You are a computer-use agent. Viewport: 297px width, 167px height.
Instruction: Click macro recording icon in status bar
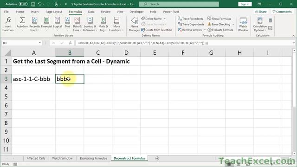click(x=15, y=164)
